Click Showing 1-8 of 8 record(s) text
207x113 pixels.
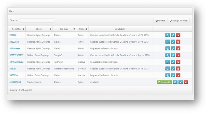pos(21,90)
